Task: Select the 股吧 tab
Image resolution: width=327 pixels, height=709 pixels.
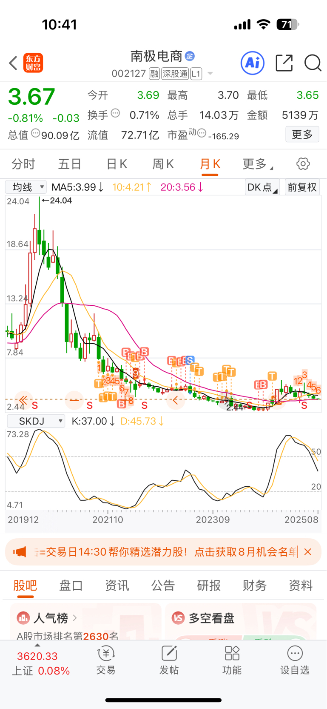Action: [x=25, y=586]
